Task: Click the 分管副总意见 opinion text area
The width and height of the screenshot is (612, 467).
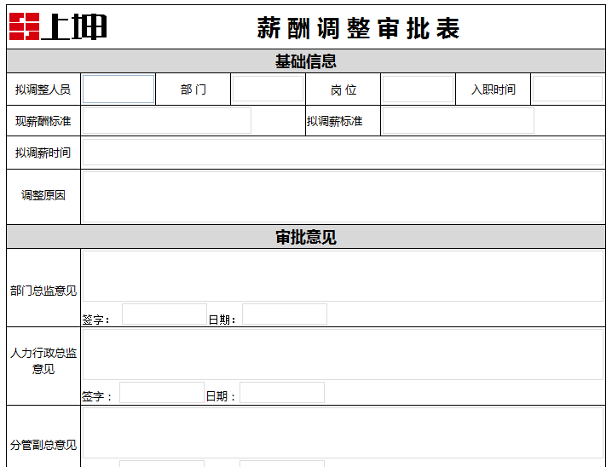Action: coord(344,433)
